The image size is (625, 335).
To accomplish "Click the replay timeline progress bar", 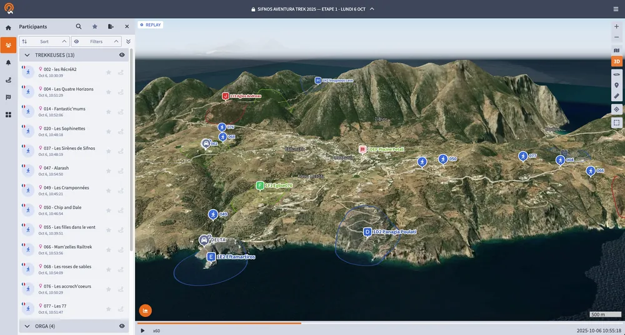I will 380,323.
